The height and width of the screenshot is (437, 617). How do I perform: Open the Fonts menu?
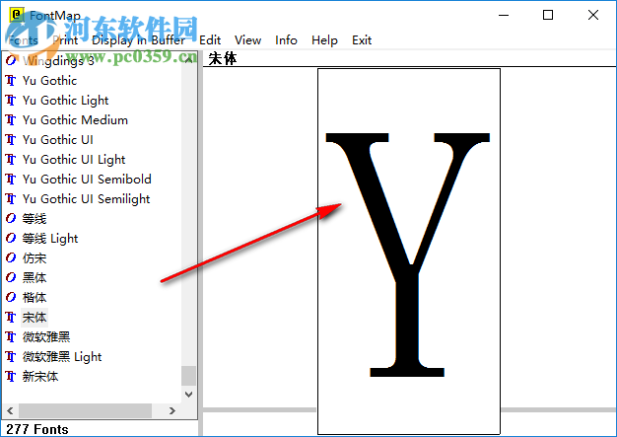click(23, 40)
